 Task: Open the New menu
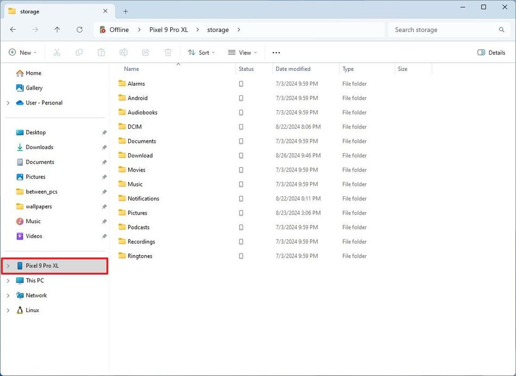pos(23,52)
